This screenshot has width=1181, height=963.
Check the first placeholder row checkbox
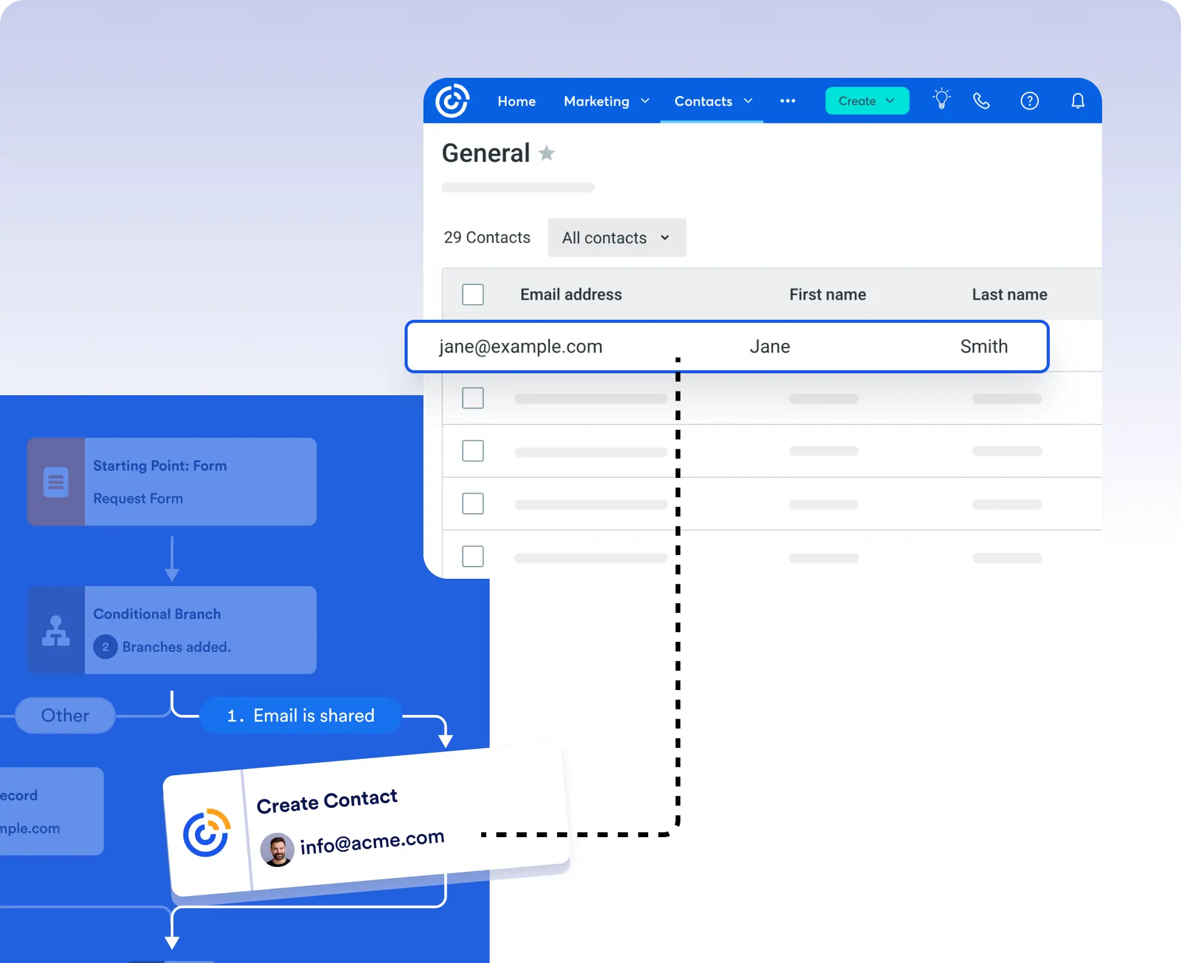click(x=473, y=398)
